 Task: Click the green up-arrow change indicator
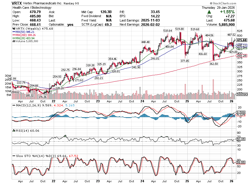pyautogui.click(x=209, y=12)
